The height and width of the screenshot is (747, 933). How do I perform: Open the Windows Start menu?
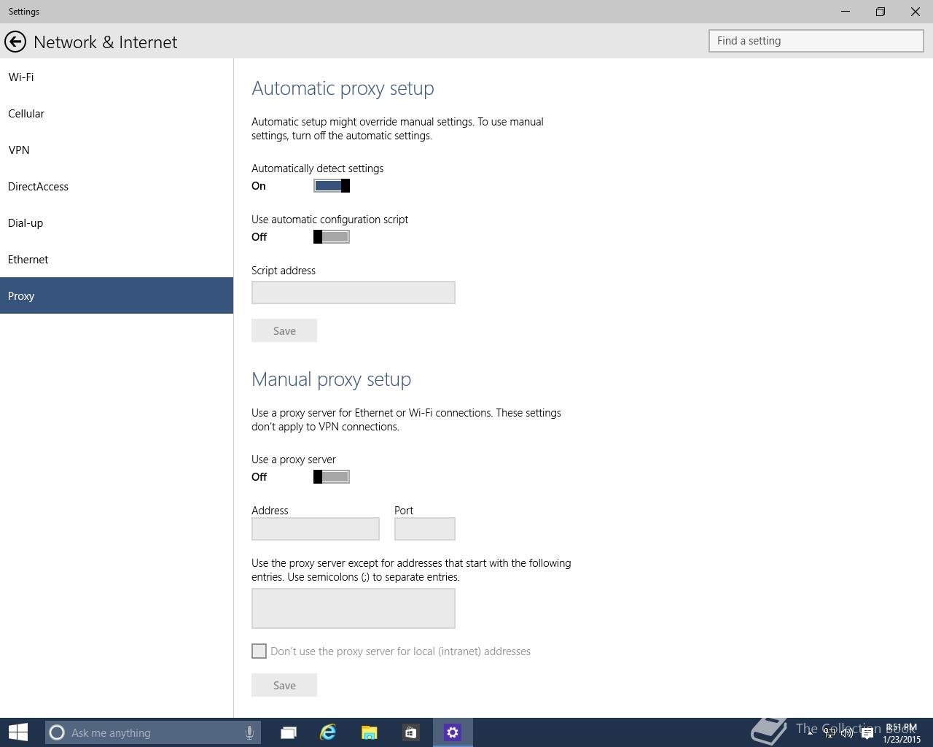point(17,732)
